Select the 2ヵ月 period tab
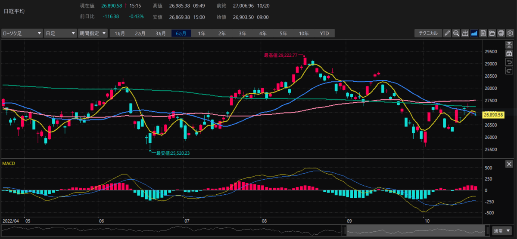This screenshot has width=517, height=239. pyautogui.click(x=140, y=33)
